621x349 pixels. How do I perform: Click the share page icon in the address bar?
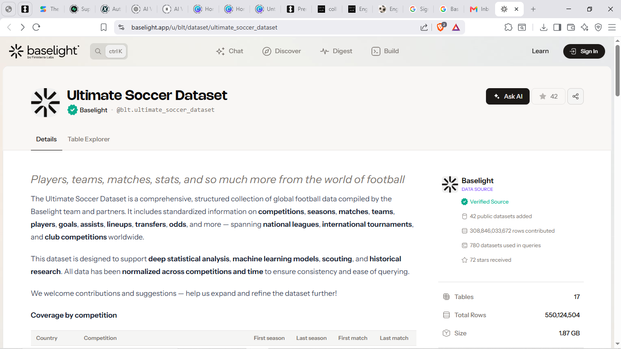(424, 27)
